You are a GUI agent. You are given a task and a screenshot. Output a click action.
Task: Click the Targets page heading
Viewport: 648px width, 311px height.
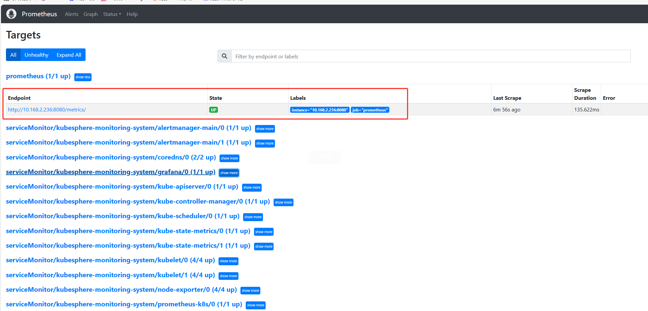pos(23,35)
